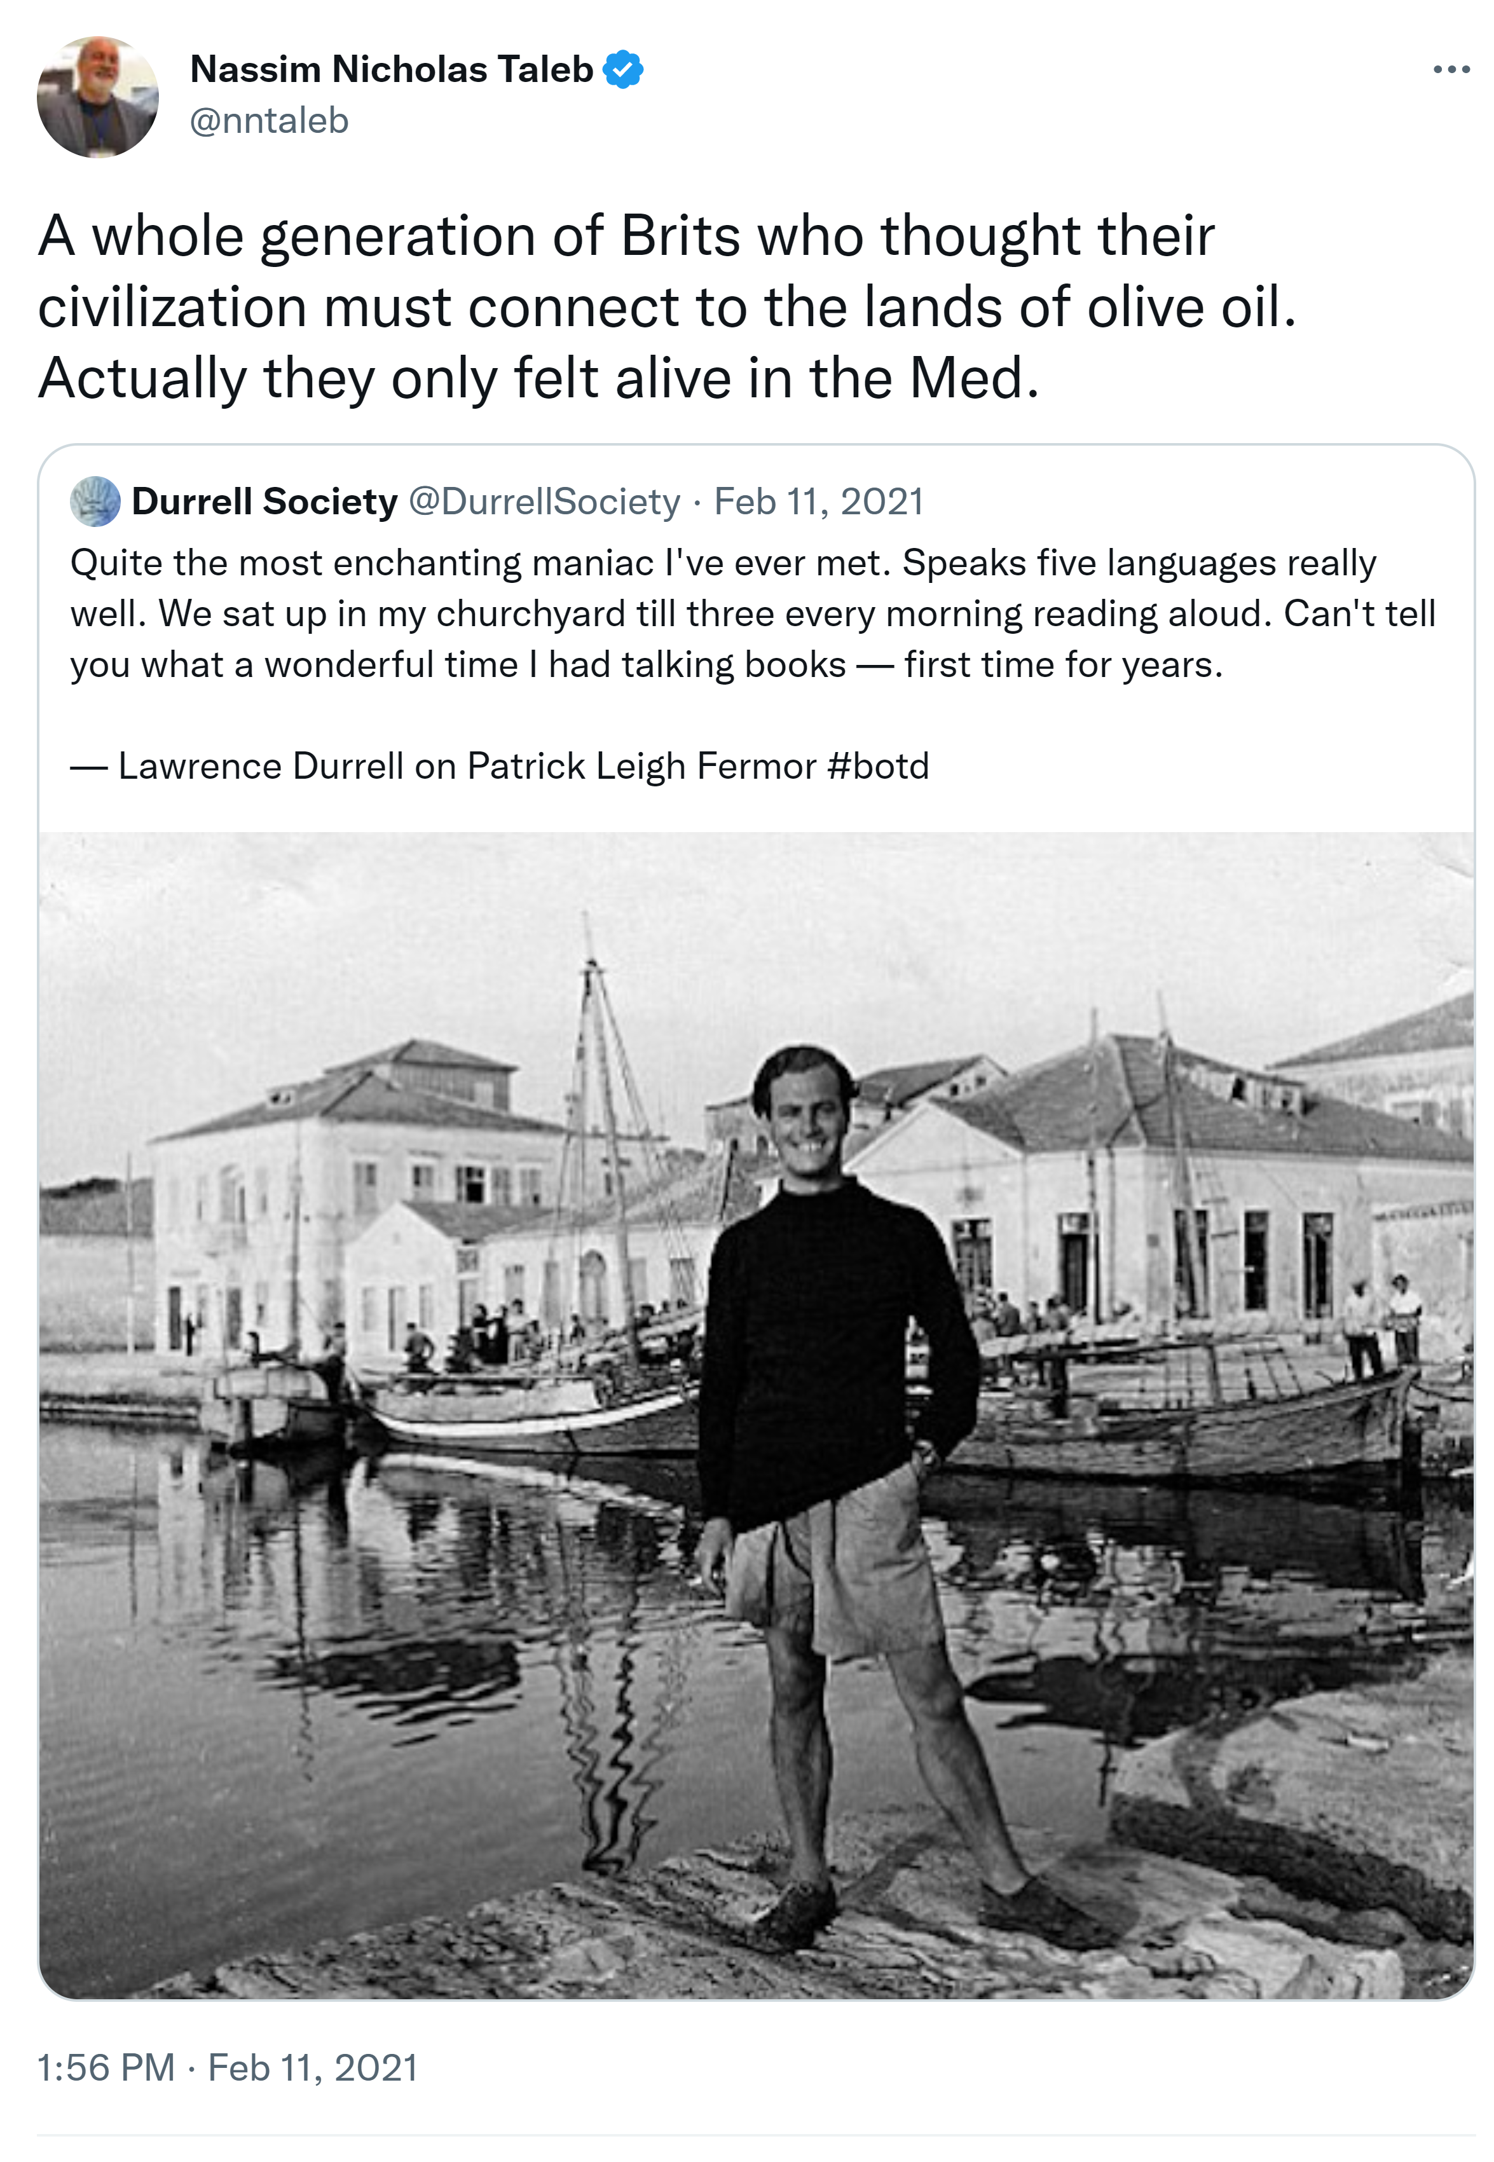
Task: Click the blue verified badge
Action: point(622,70)
